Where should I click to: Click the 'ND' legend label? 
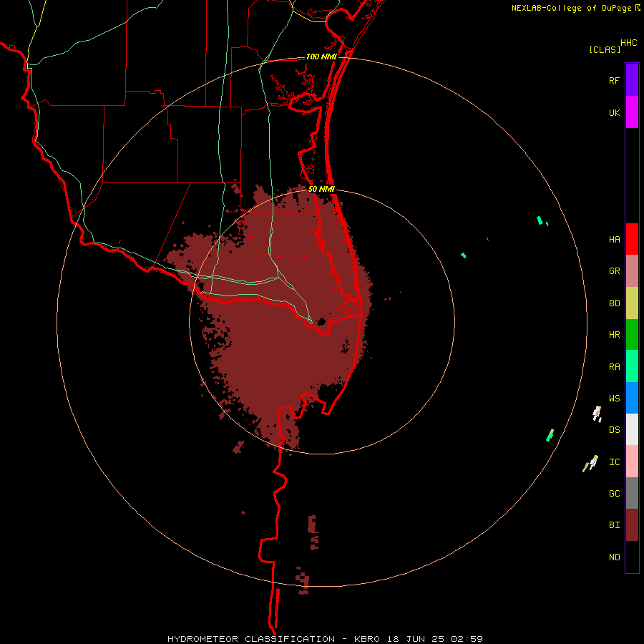click(x=614, y=557)
